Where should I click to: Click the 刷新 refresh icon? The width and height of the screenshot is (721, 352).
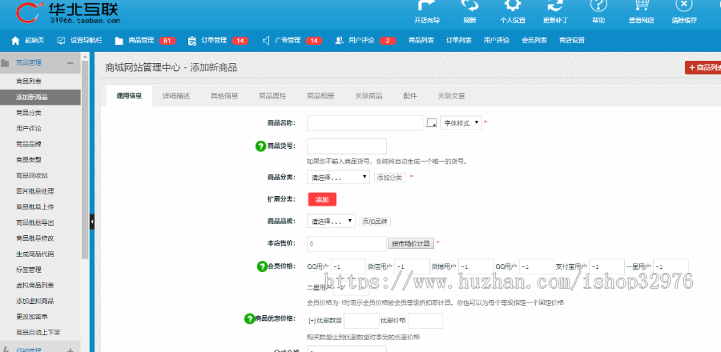coord(470,5)
